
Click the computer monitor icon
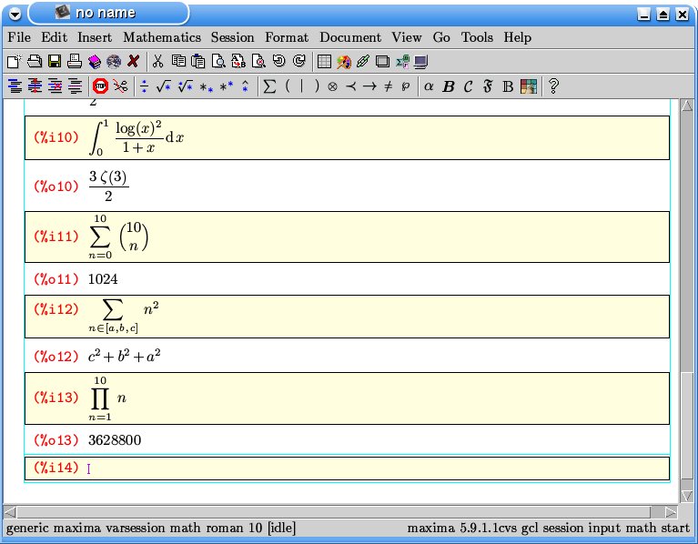pos(420,61)
